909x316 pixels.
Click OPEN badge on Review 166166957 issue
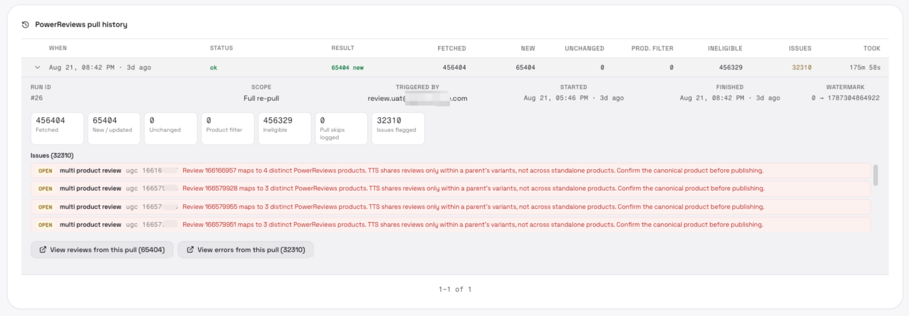[x=45, y=171]
